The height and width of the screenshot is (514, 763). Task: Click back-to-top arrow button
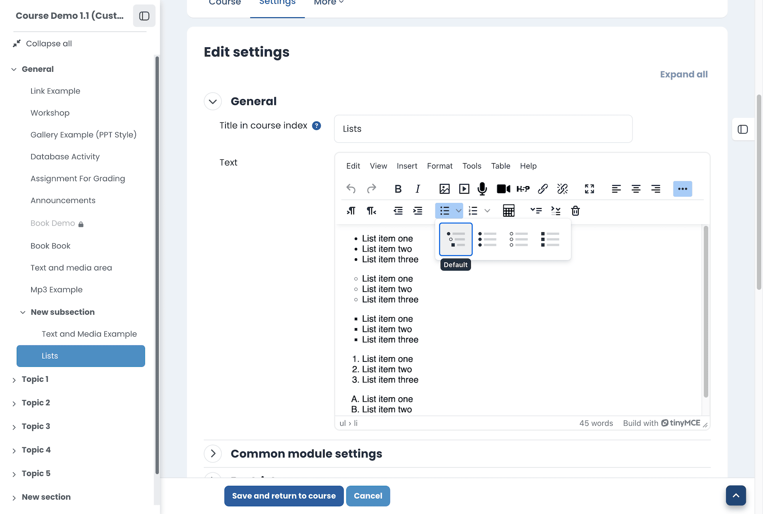(x=736, y=495)
